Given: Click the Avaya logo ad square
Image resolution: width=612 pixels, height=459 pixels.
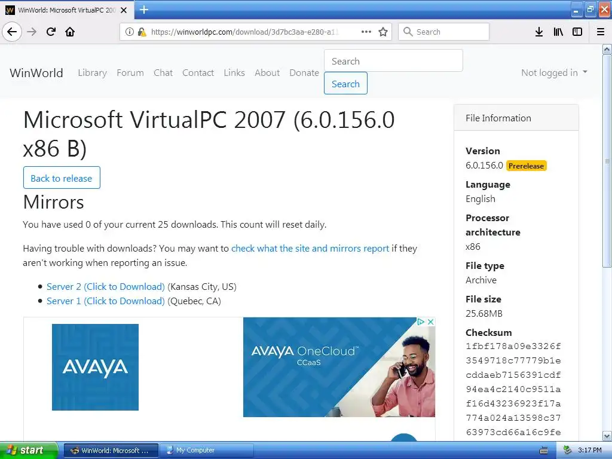Looking at the screenshot, I should click(x=95, y=368).
